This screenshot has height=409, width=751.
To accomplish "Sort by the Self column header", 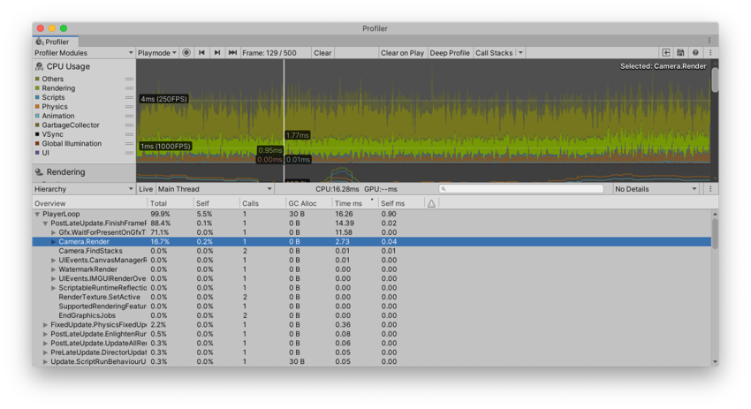I will click(216, 203).
